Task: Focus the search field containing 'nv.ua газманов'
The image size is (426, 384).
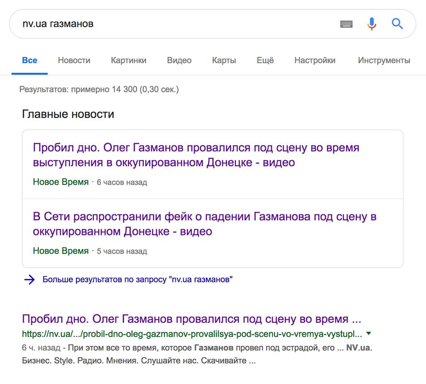Action: point(177,24)
